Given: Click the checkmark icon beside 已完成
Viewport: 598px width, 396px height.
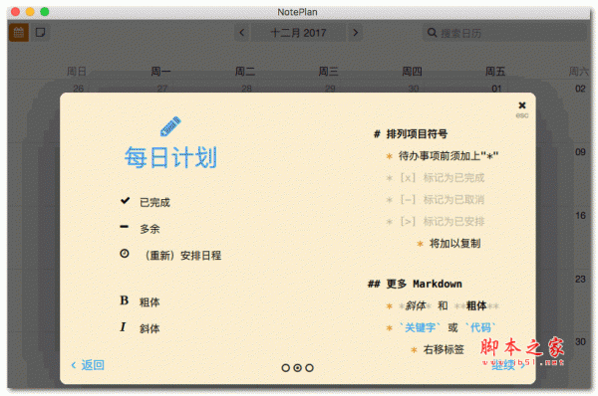Looking at the screenshot, I should 126,200.
